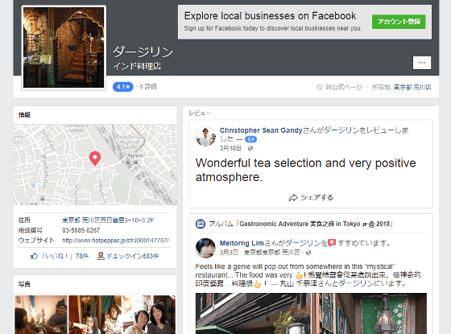Open the 丸山 千奈津 tagged person link
The width and height of the screenshot is (451, 334).
(298, 283)
